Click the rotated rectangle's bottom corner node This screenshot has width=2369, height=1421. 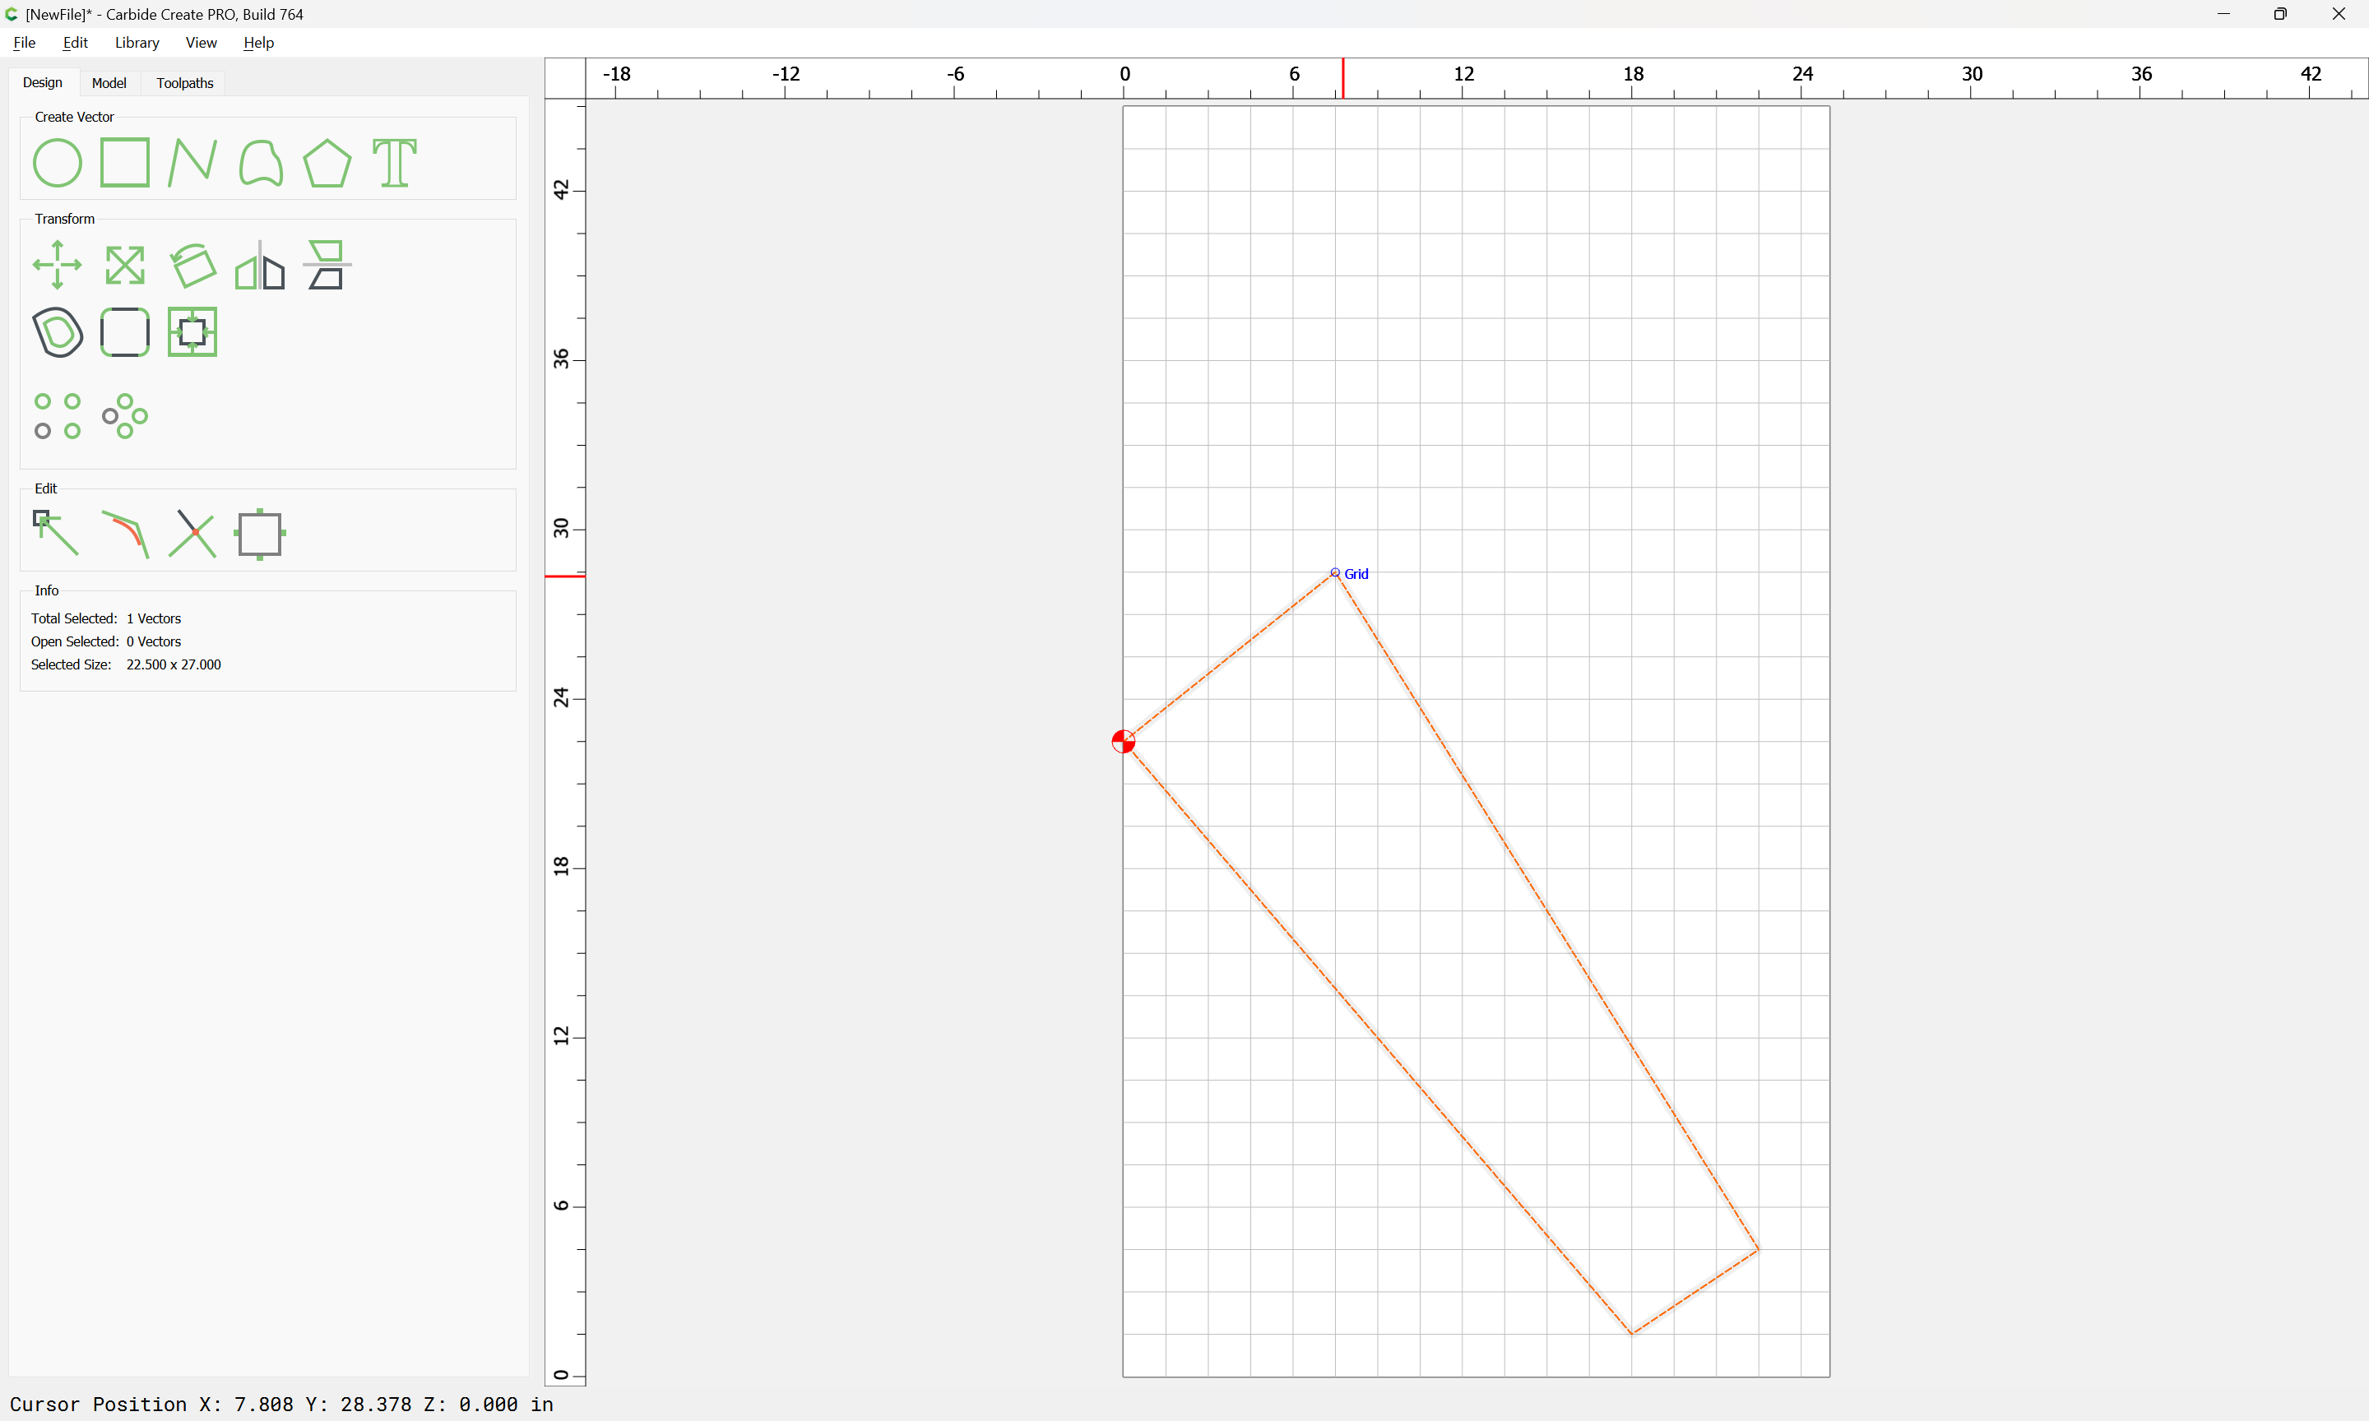[x=1632, y=1333]
